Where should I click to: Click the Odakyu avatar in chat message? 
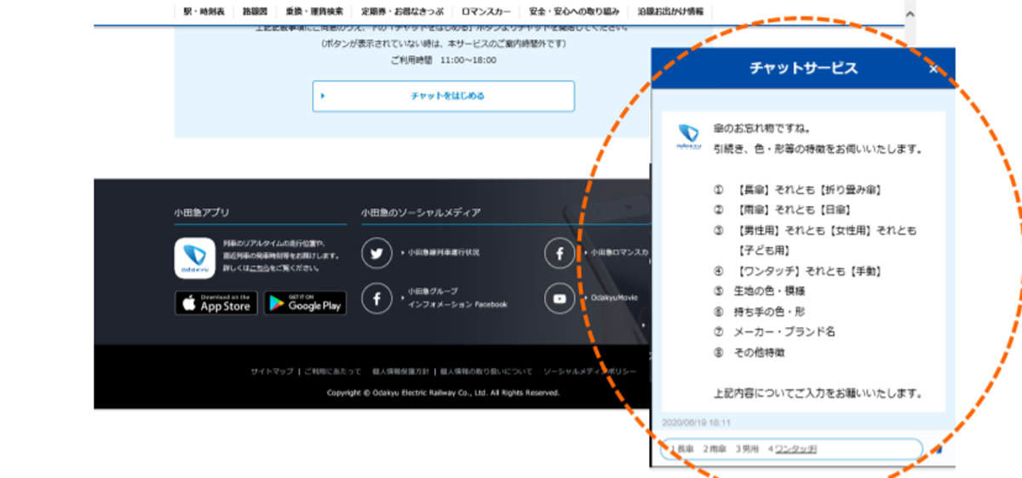click(688, 135)
